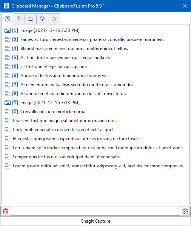Select 'Porta nibh venenatis cras sed' entry
This screenshot has height=226, width=191.
[x=95, y=130]
